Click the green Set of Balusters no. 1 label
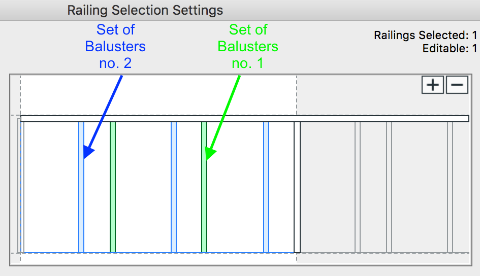Screen dimensions: 480x276 click(248, 47)
